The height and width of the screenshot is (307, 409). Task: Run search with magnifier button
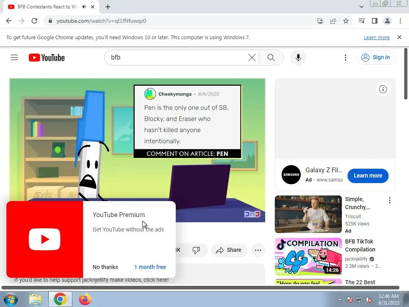pos(271,58)
